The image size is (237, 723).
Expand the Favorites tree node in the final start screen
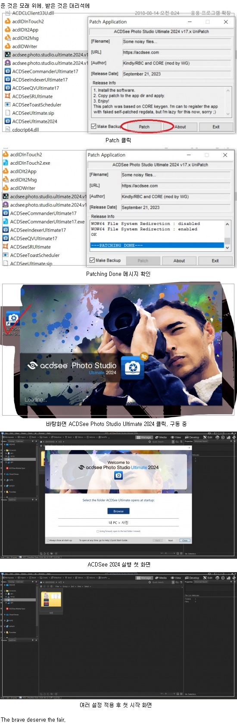coord(5,632)
